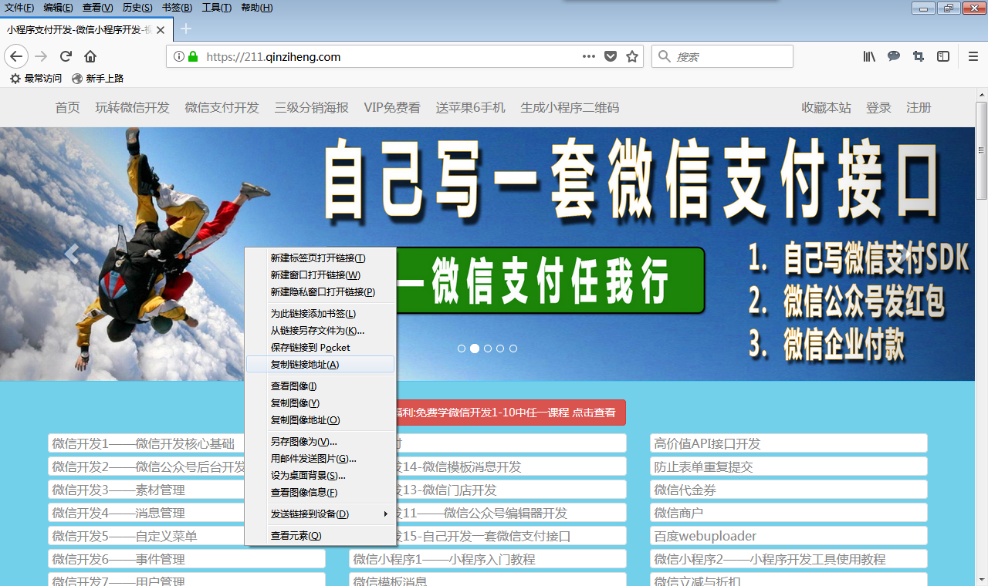The image size is (988, 586).
Task: Open 微信支付开发 nav link
Action: (x=222, y=108)
